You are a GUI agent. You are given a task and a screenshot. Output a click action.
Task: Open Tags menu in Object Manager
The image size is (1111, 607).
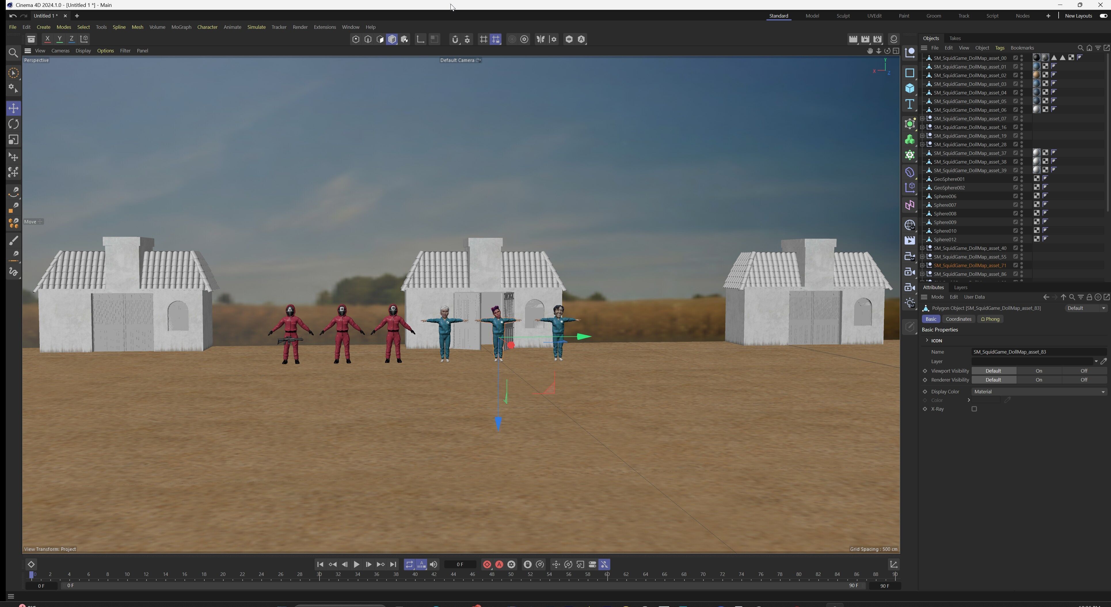[999, 48]
